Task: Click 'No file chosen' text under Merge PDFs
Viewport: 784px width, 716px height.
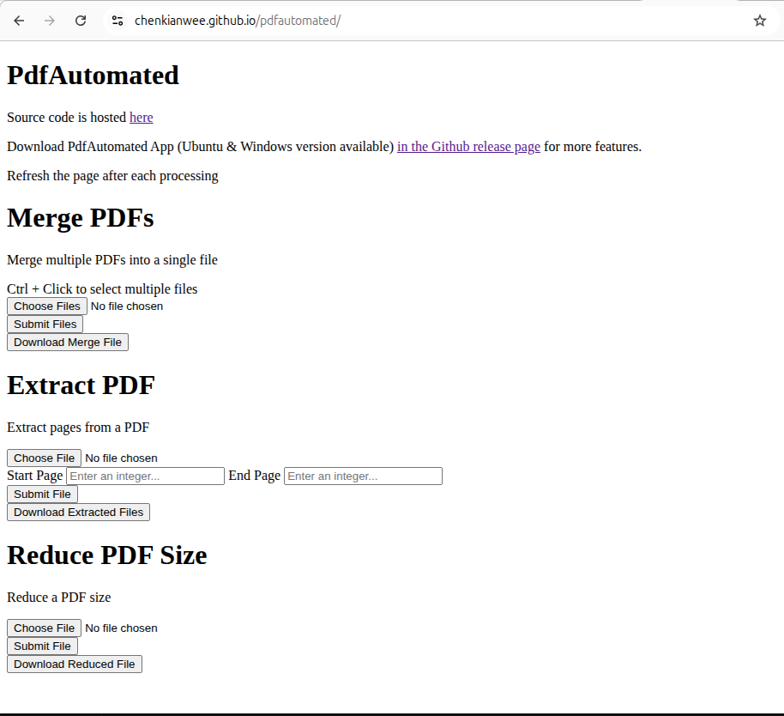Action: (127, 306)
